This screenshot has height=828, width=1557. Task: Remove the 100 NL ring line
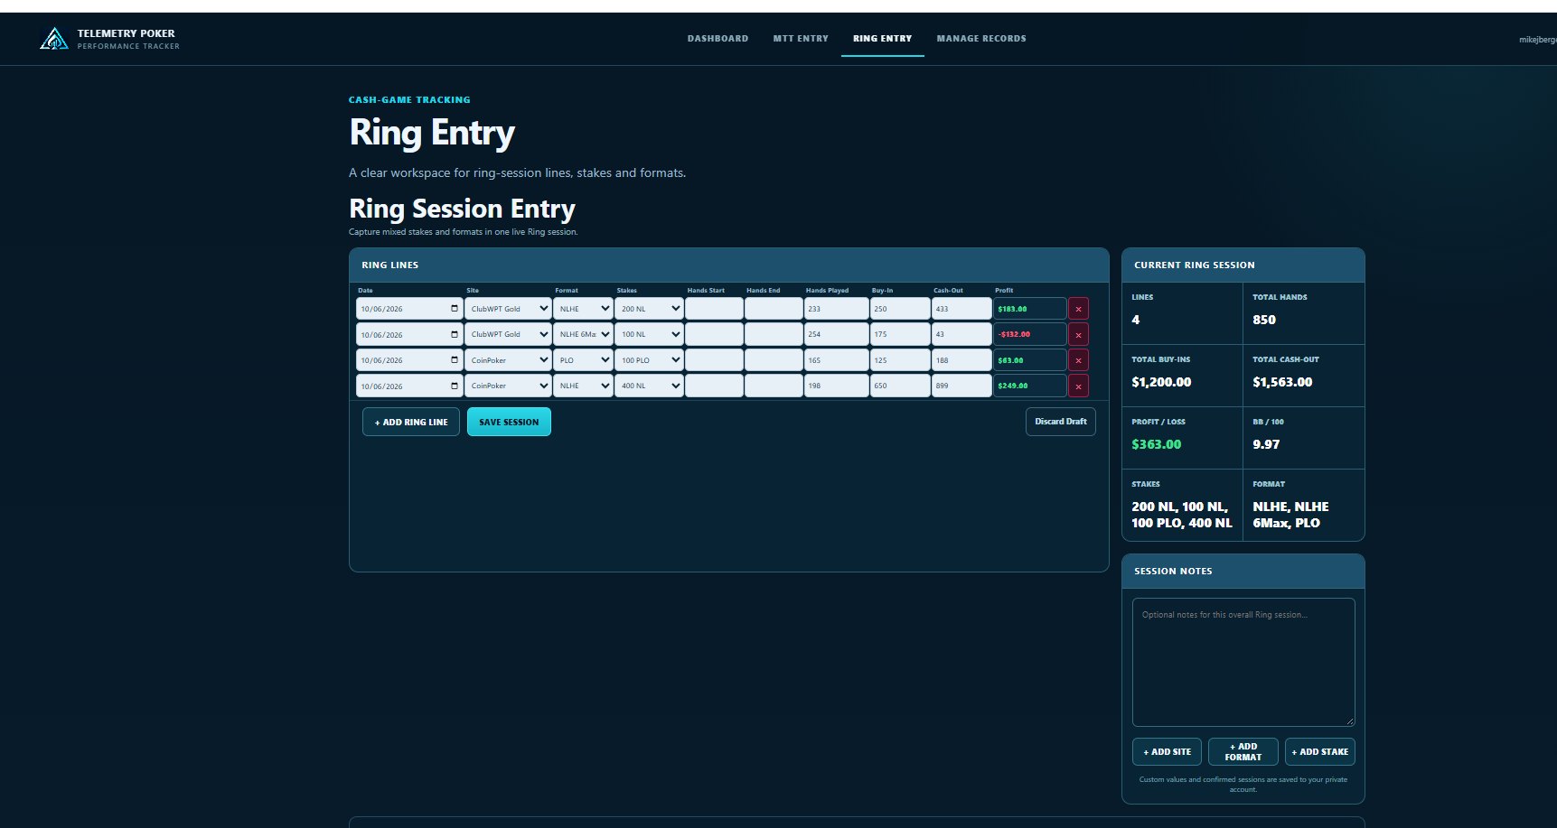[x=1078, y=335]
